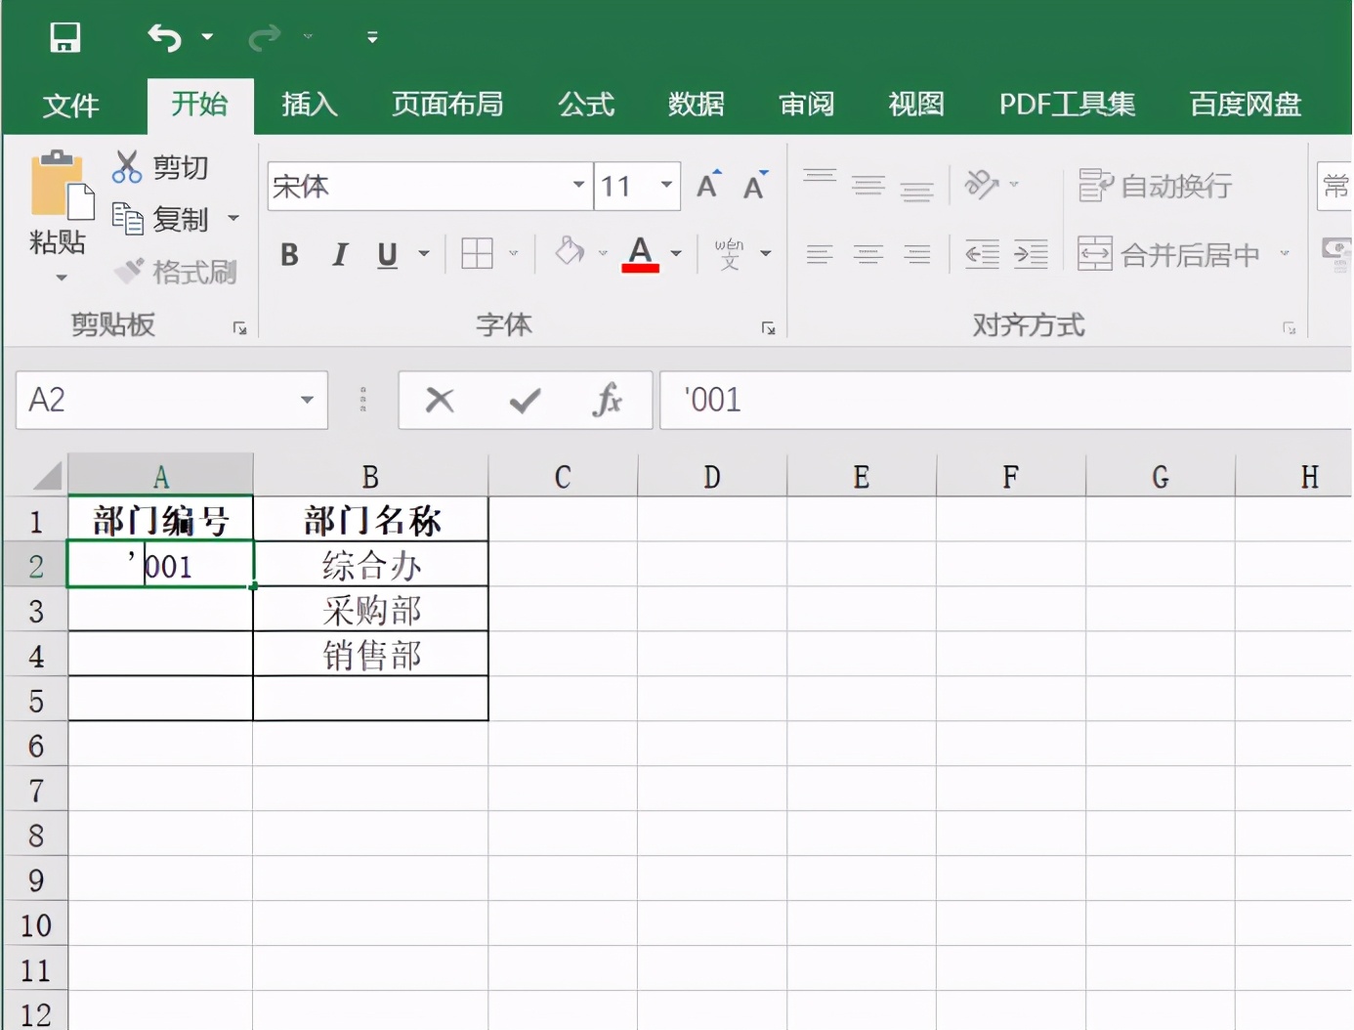Open the PDF工具集 ribbon tab
This screenshot has height=1030, width=1354.
tap(1065, 106)
